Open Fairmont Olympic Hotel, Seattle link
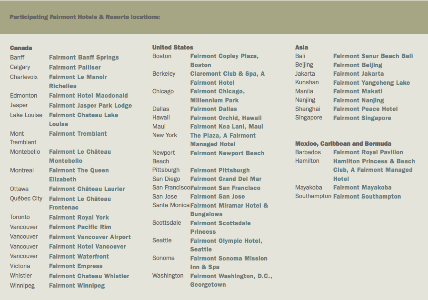The image size is (428, 300). pos(226,245)
